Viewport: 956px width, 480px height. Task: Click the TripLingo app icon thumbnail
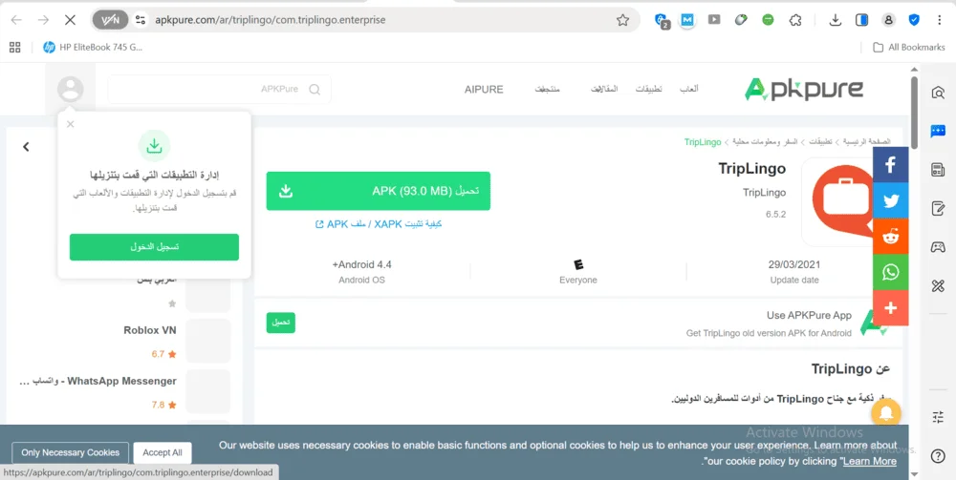tap(839, 200)
